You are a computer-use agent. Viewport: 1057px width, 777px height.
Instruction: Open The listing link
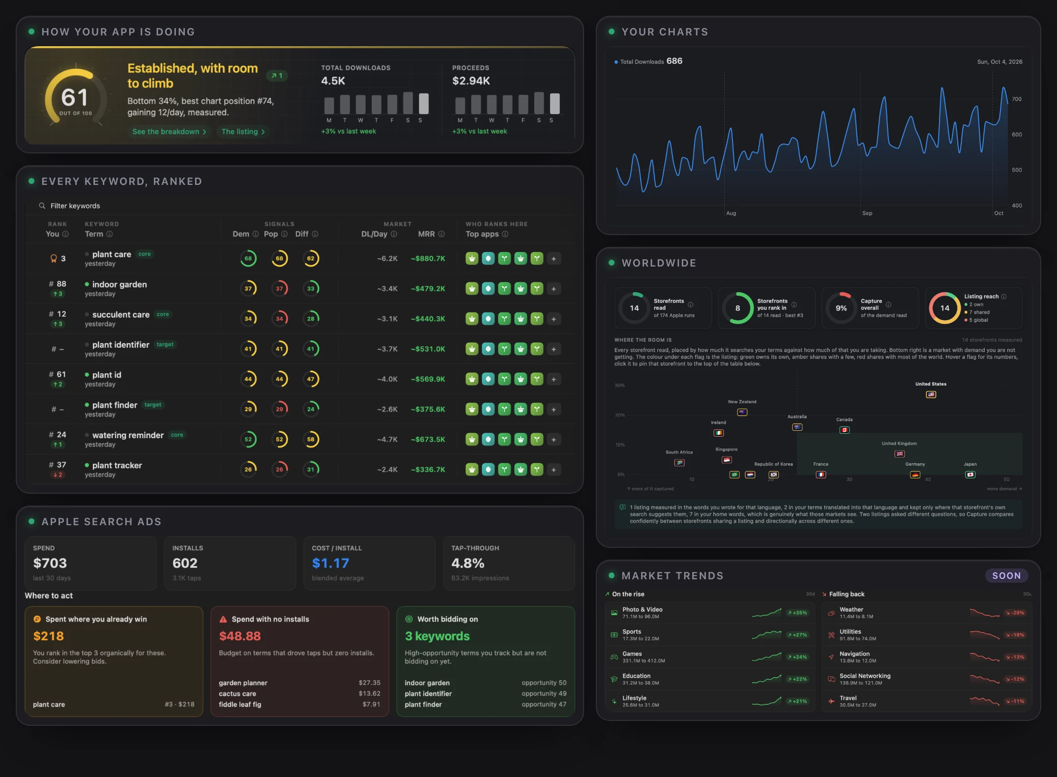243,132
